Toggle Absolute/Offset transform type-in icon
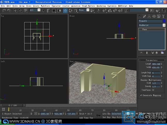This screenshot has width=167, height=125. 36,114
